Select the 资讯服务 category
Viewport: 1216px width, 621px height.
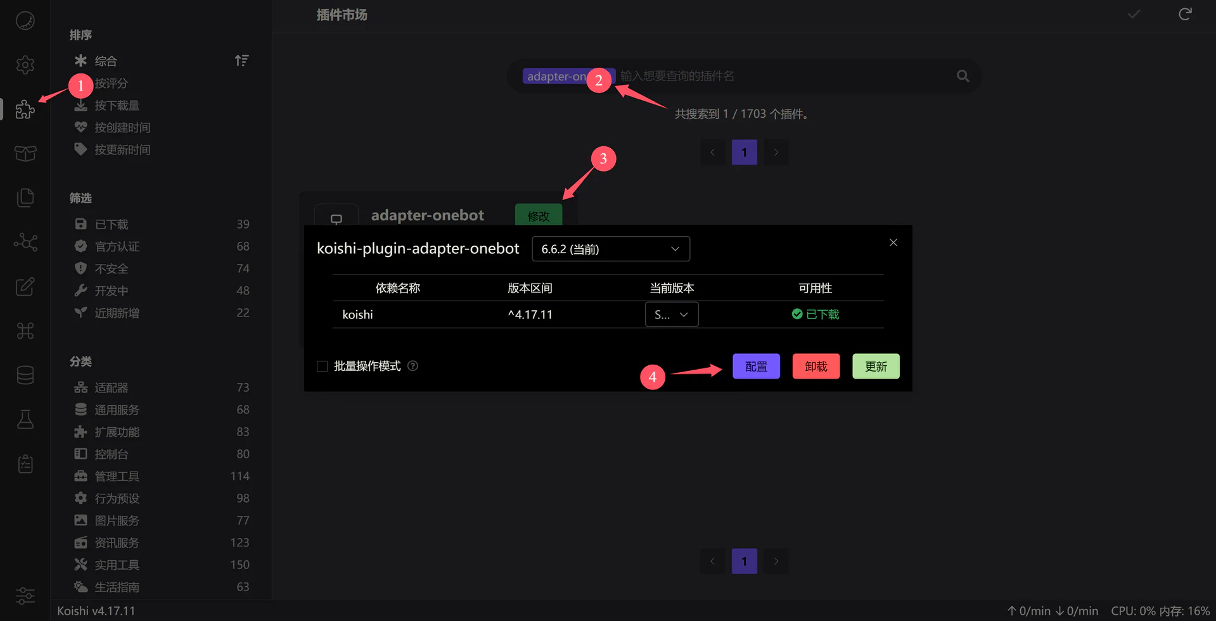click(162, 543)
